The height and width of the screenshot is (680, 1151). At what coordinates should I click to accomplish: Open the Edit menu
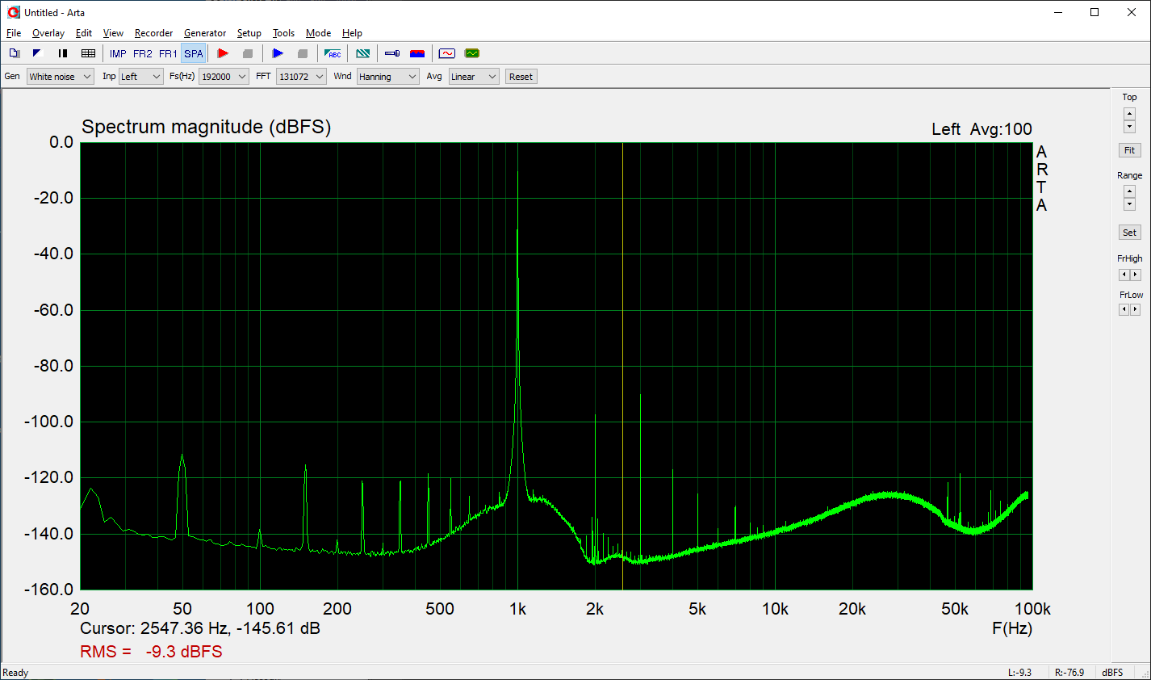(84, 33)
